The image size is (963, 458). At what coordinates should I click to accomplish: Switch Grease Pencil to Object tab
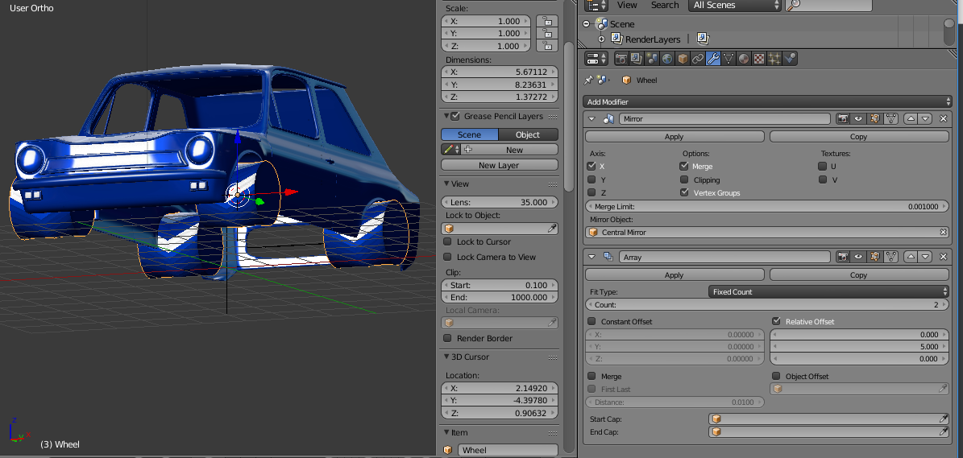tap(528, 134)
